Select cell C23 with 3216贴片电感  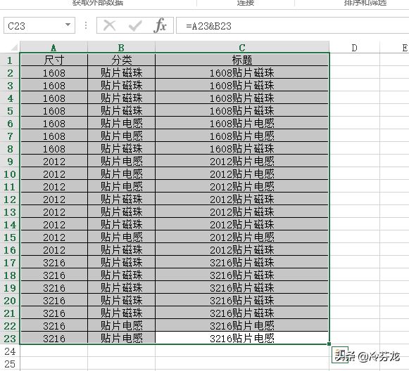coord(242,338)
